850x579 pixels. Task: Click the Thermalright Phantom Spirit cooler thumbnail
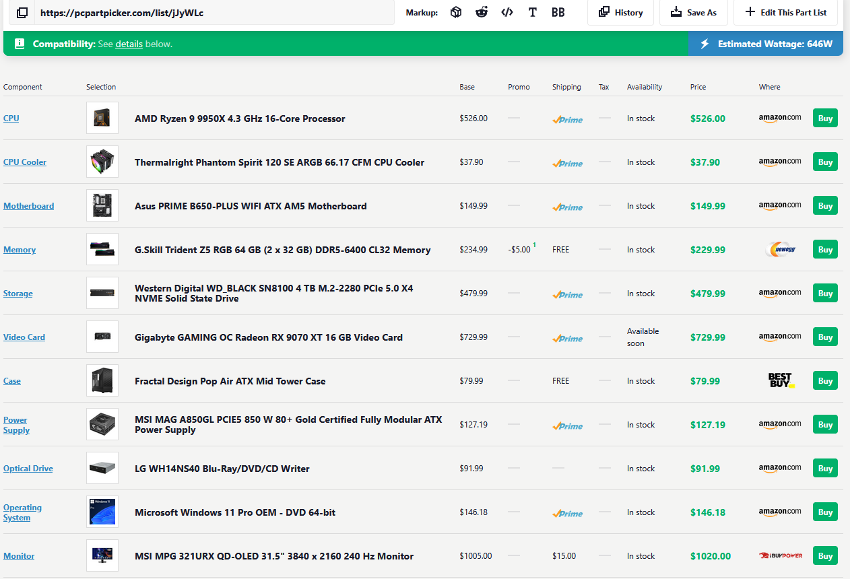[102, 162]
